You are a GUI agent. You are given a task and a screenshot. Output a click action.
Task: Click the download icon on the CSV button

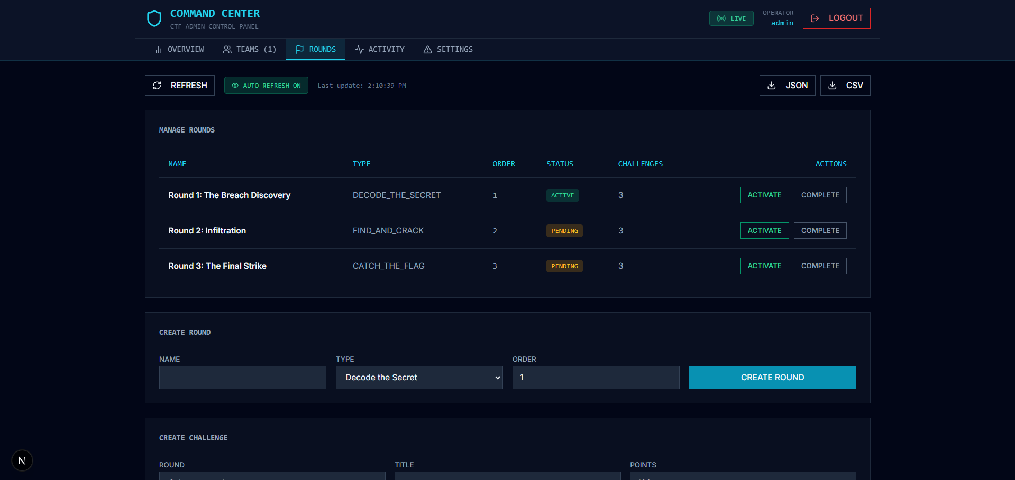coord(832,85)
